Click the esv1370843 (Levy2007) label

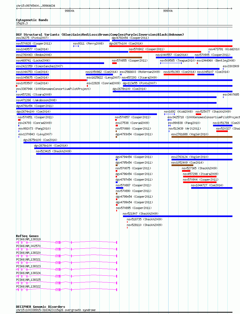click(35, 134)
